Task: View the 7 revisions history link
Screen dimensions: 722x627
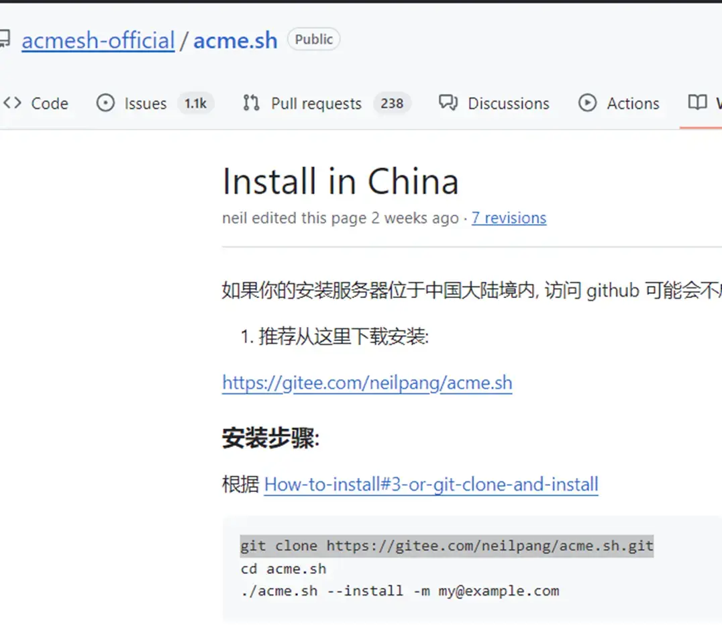Action: [x=509, y=218]
